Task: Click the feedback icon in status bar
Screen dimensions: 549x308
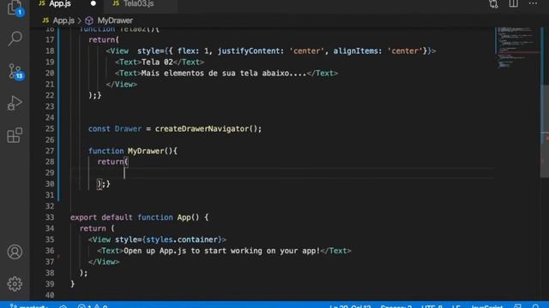Action: [517, 306]
